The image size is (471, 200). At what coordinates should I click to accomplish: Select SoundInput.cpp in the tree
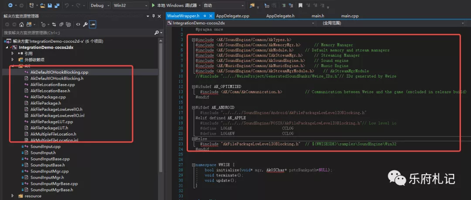[46, 146]
